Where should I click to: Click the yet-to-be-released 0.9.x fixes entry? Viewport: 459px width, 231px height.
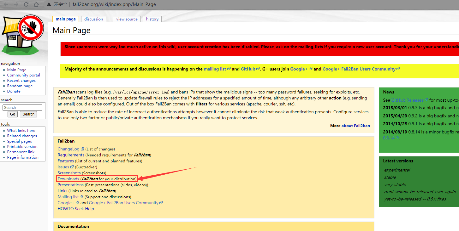415,199
